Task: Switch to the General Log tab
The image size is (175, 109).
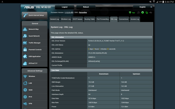Action: [x=54, y=19]
